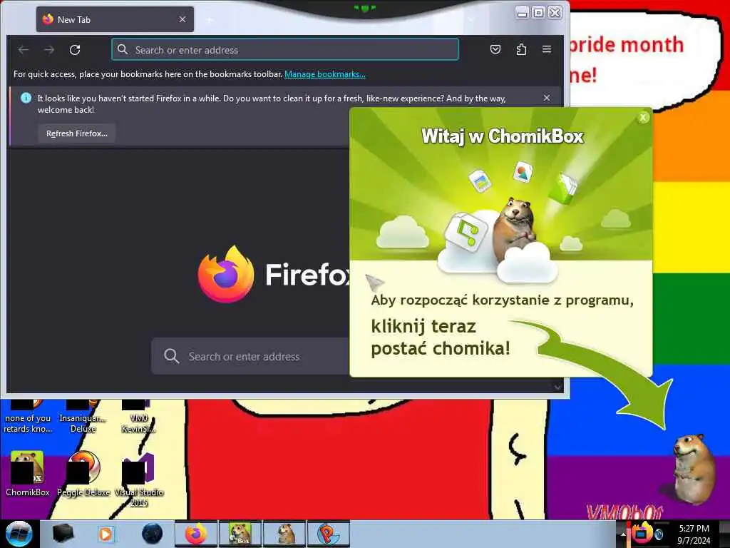Go back using Firefox back arrow

pyautogui.click(x=24, y=50)
